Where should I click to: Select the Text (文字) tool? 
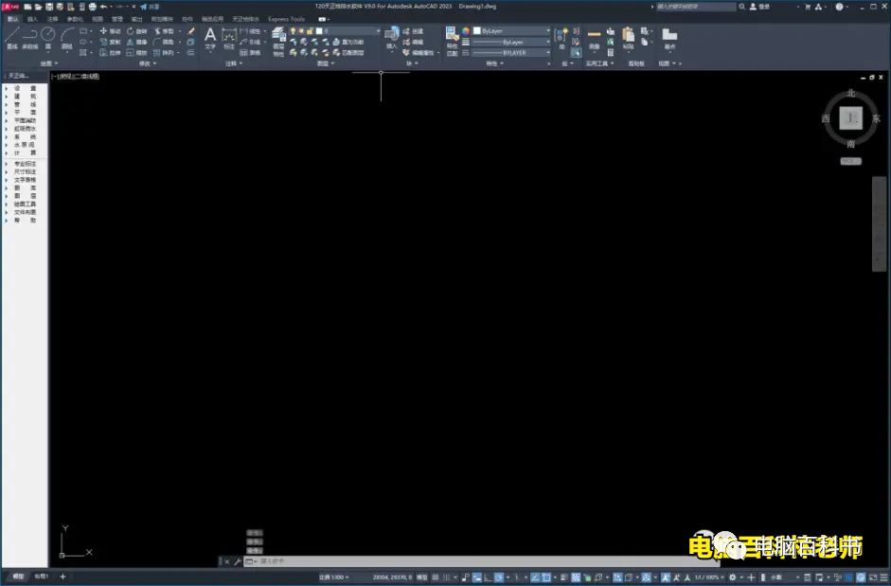210,38
